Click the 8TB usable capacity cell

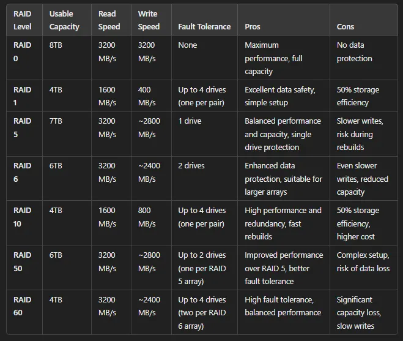point(56,45)
